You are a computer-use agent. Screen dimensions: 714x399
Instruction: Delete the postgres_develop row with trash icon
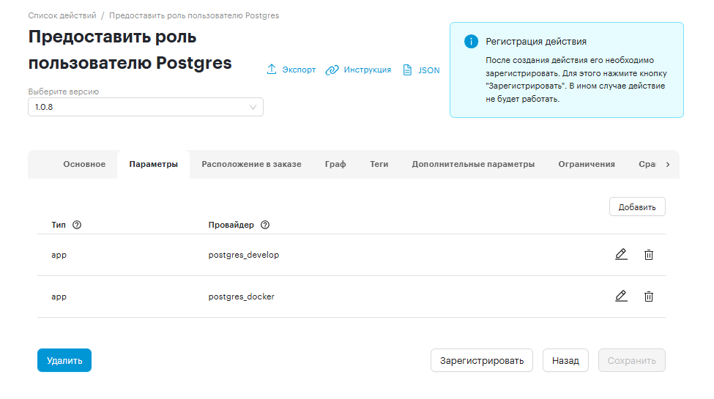pyautogui.click(x=649, y=255)
